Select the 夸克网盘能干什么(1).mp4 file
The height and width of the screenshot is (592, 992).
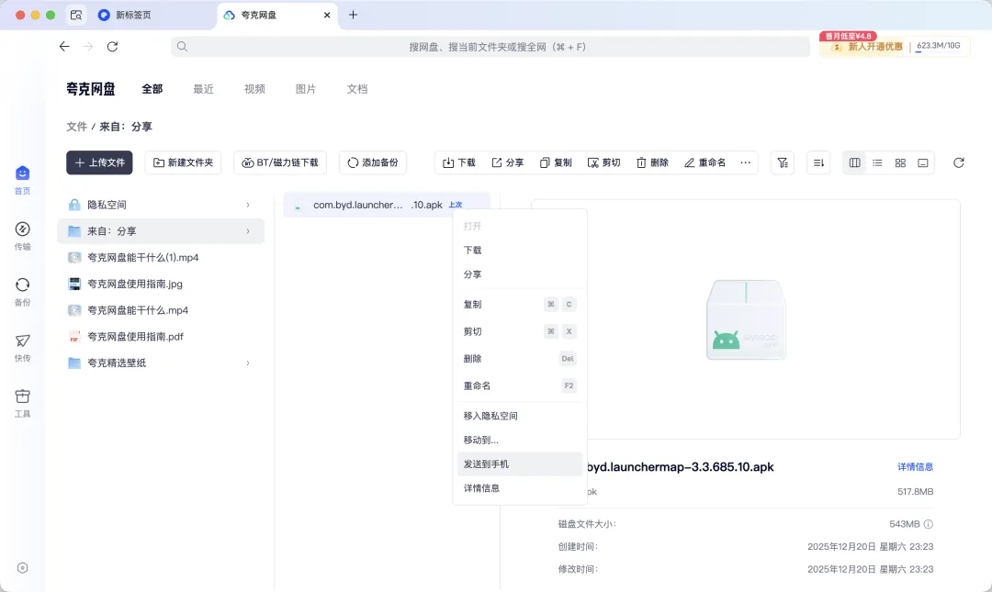click(x=161, y=257)
